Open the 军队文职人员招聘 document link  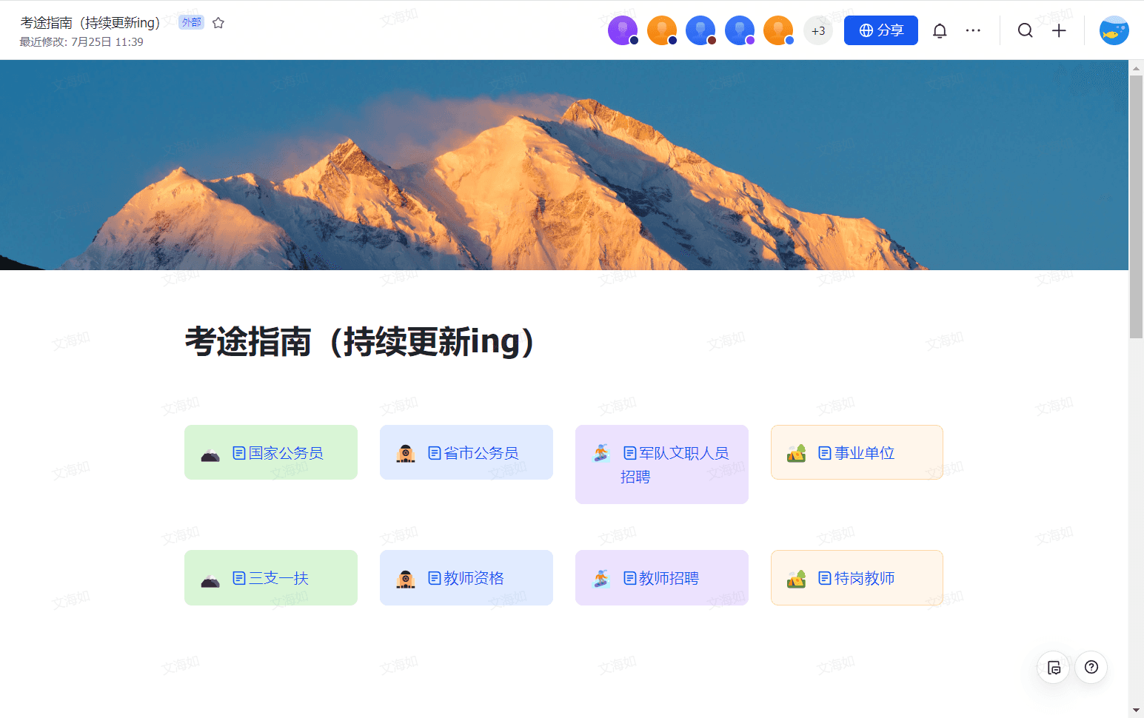[x=675, y=465]
